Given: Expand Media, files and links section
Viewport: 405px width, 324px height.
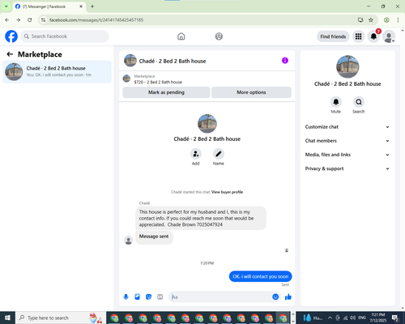Looking at the screenshot, I should [347, 155].
